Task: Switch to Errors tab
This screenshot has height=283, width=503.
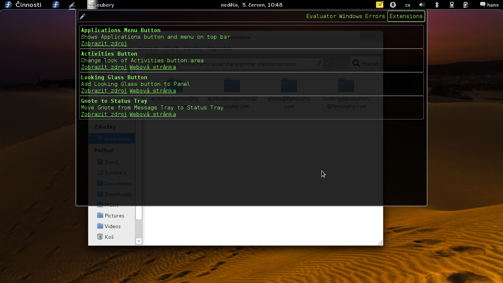Action: (x=375, y=16)
